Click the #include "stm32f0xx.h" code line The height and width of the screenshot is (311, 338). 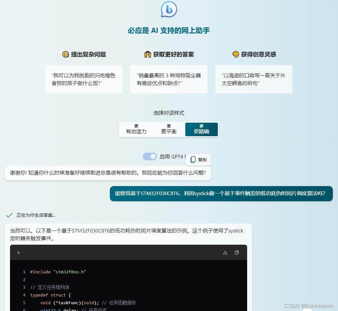coord(58,272)
